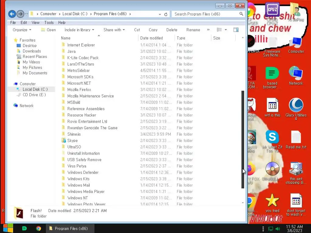
Task: Select the USB Safely Remove folder
Action: (84, 160)
